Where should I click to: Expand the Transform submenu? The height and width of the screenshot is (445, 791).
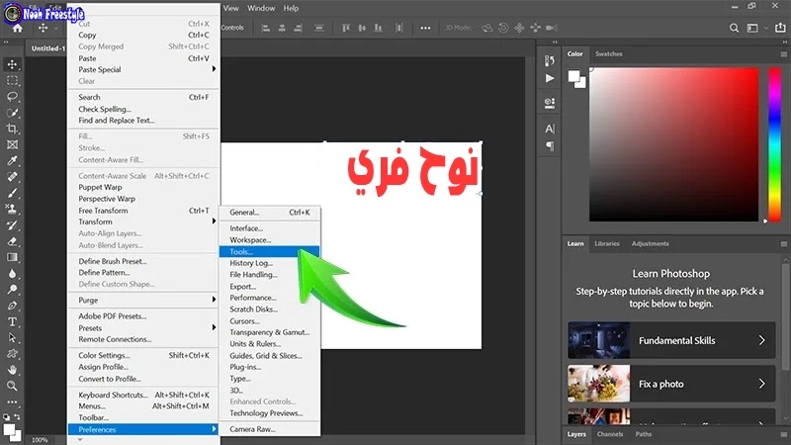[144, 222]
